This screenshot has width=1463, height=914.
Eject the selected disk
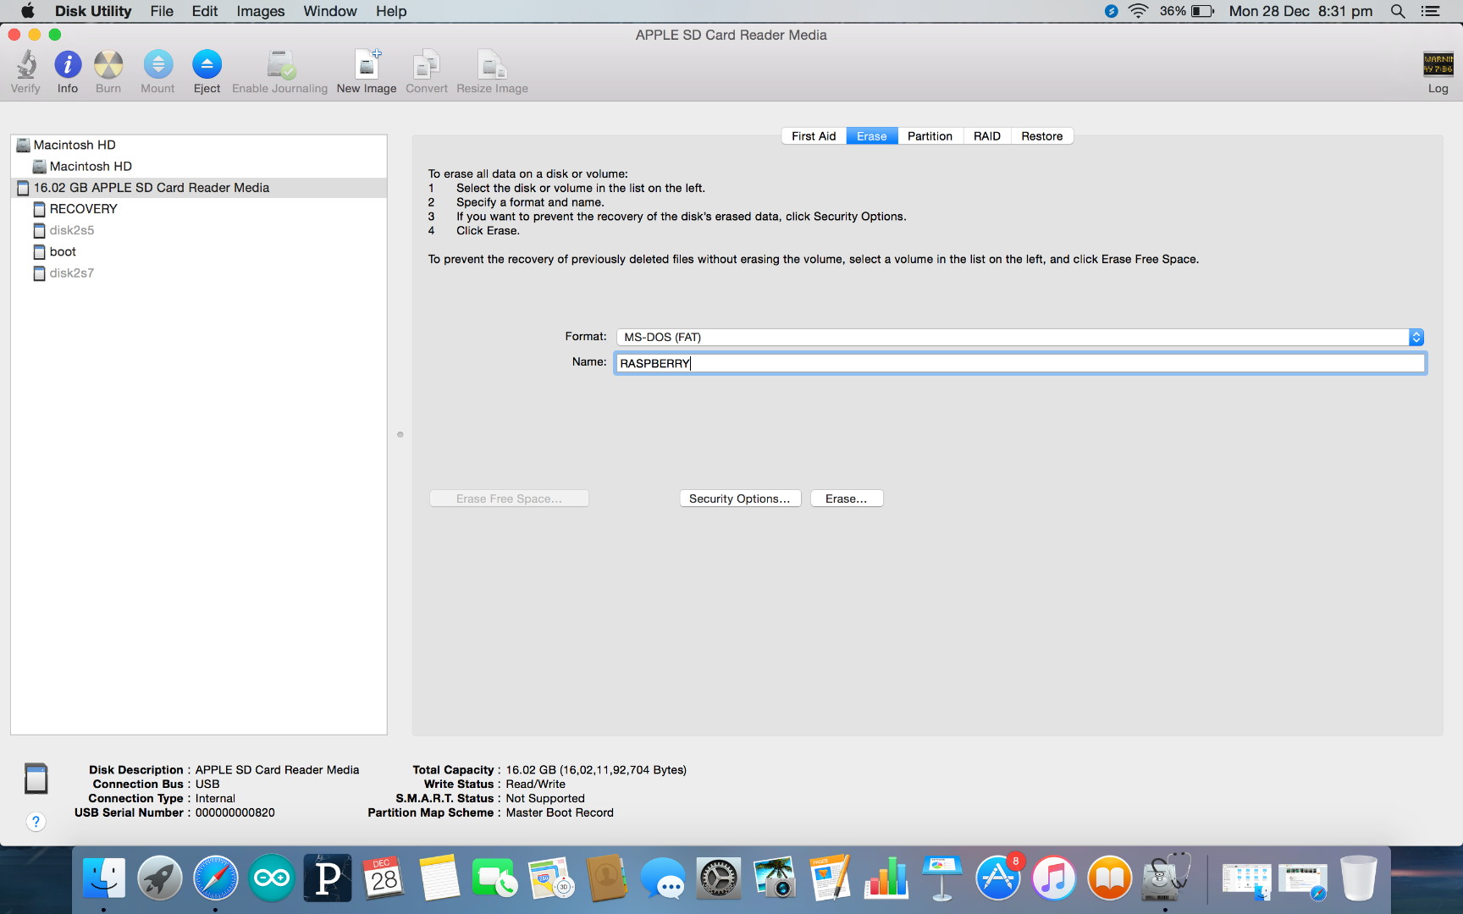pos(207,72)
